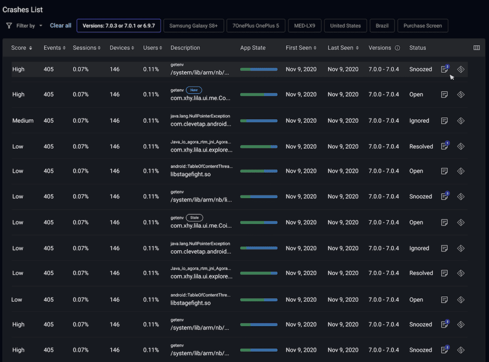Click the info icon beside Versions header
The height and width of the screenshot is (362, 489).
pos(397,48)
